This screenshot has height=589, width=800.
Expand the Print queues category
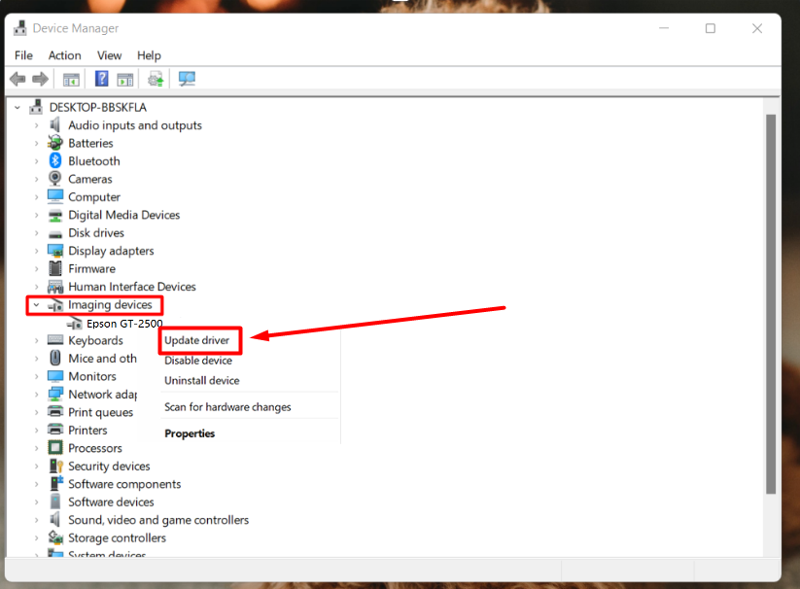[x=36, y=412]
